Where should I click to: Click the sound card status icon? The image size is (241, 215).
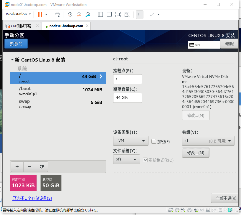(196, 210)
